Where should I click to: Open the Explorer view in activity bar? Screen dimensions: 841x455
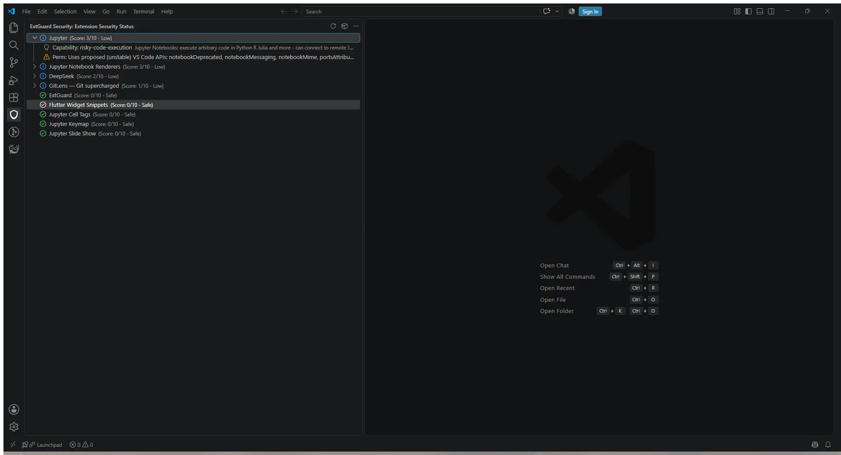(14, 28)
